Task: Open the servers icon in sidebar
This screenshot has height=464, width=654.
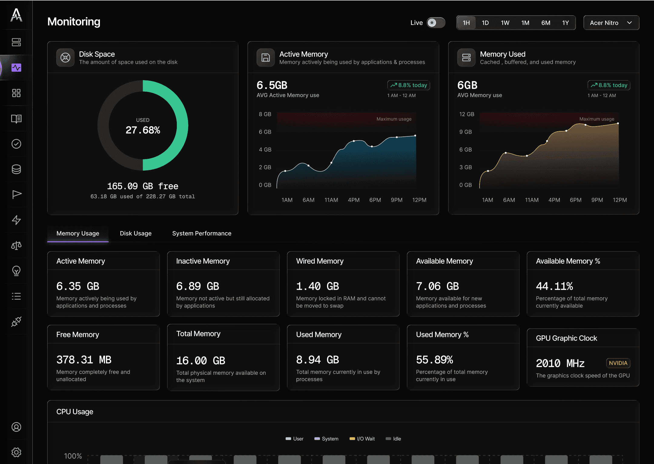Action: [16, 42]
